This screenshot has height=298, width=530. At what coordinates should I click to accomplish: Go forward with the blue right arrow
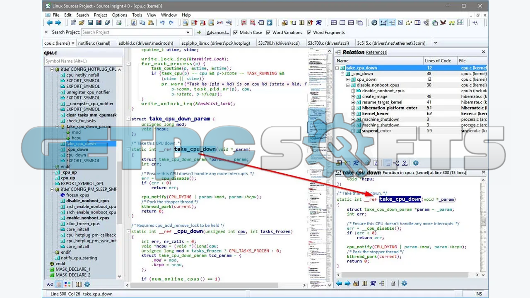click(58, 23)
